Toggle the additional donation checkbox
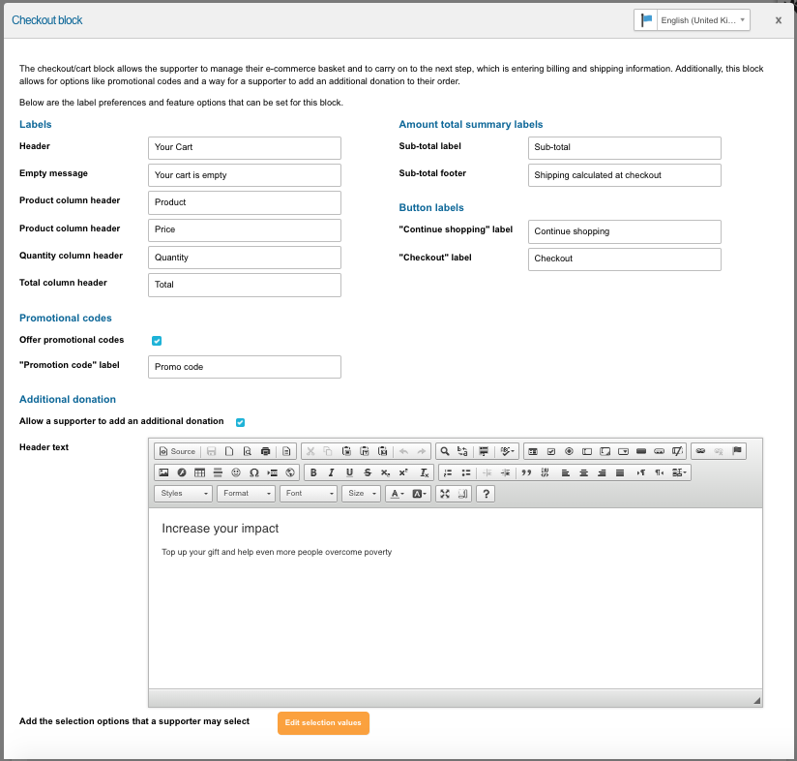797x761 pixels. point(241,422)
